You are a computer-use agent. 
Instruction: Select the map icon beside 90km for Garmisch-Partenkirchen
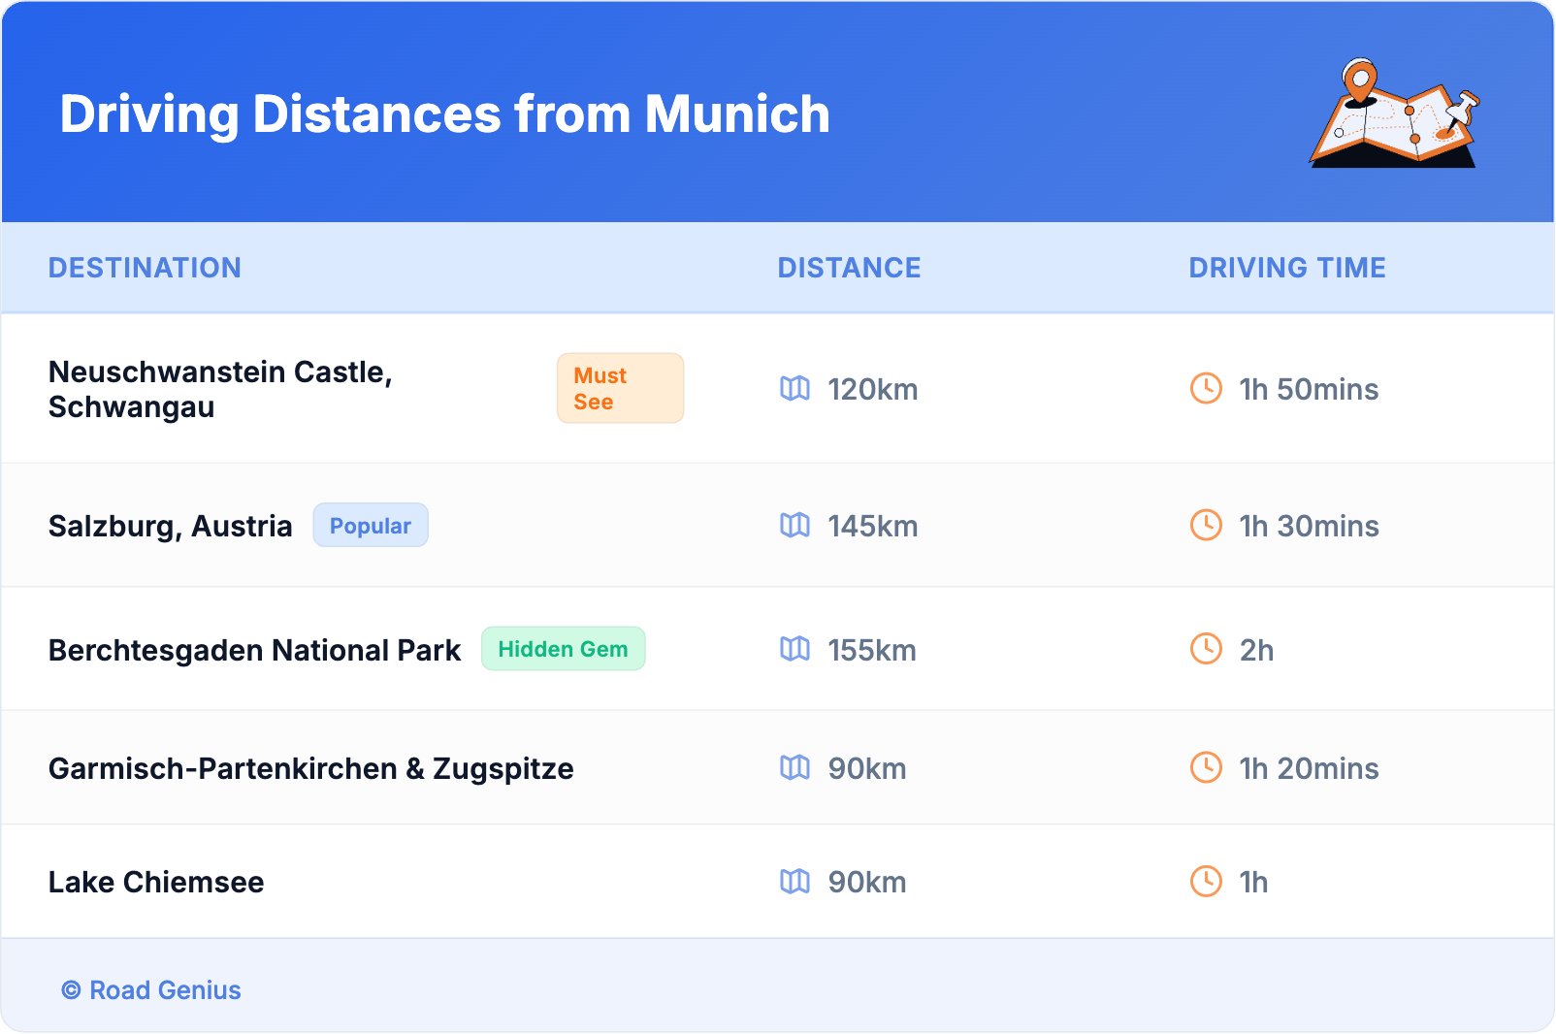[794, 767]
